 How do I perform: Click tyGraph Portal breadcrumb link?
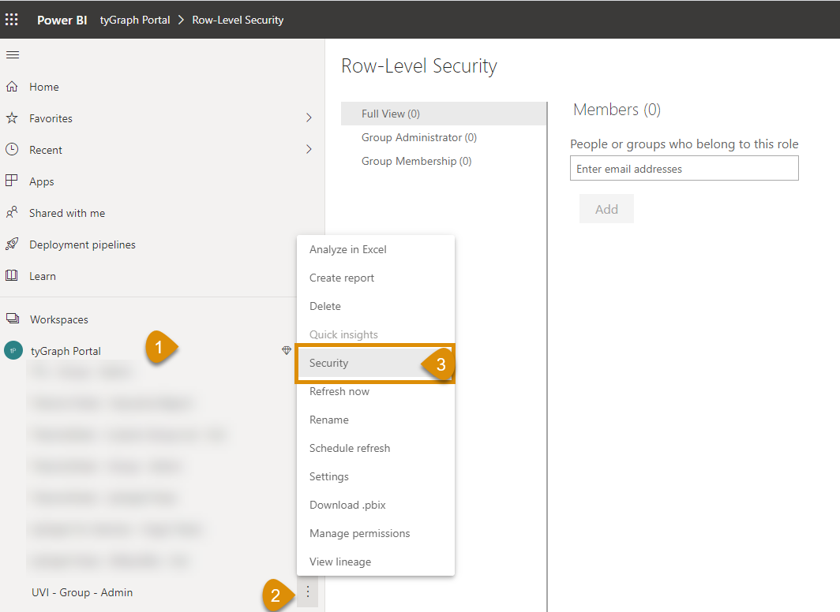click(x=135, y=20)
